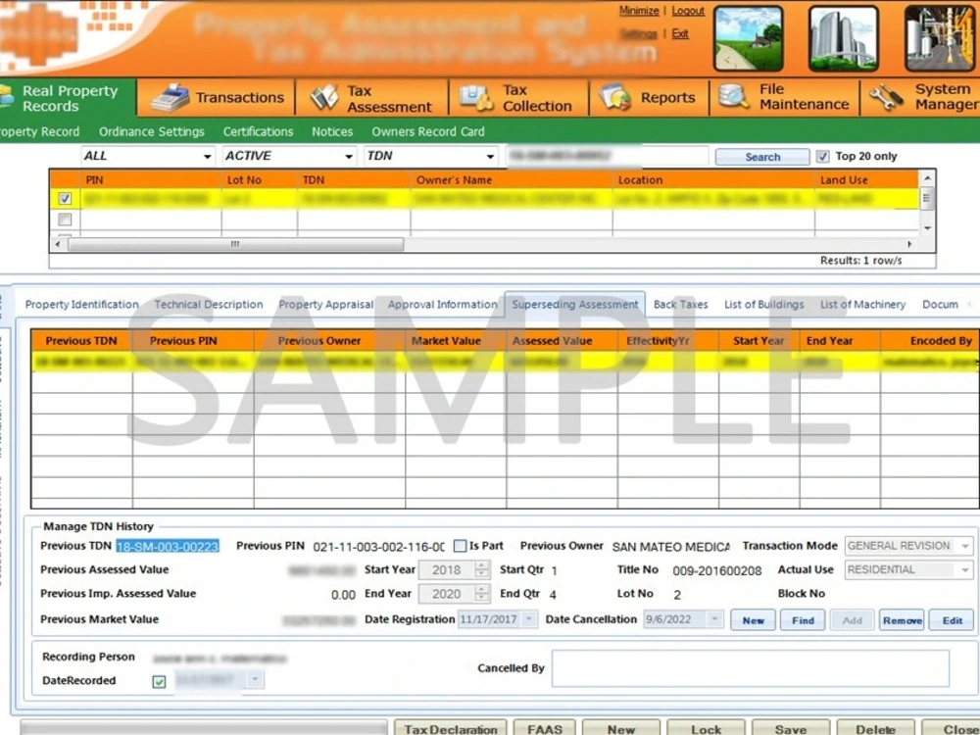
Task: Click the Save button
Action: point(791,728)
